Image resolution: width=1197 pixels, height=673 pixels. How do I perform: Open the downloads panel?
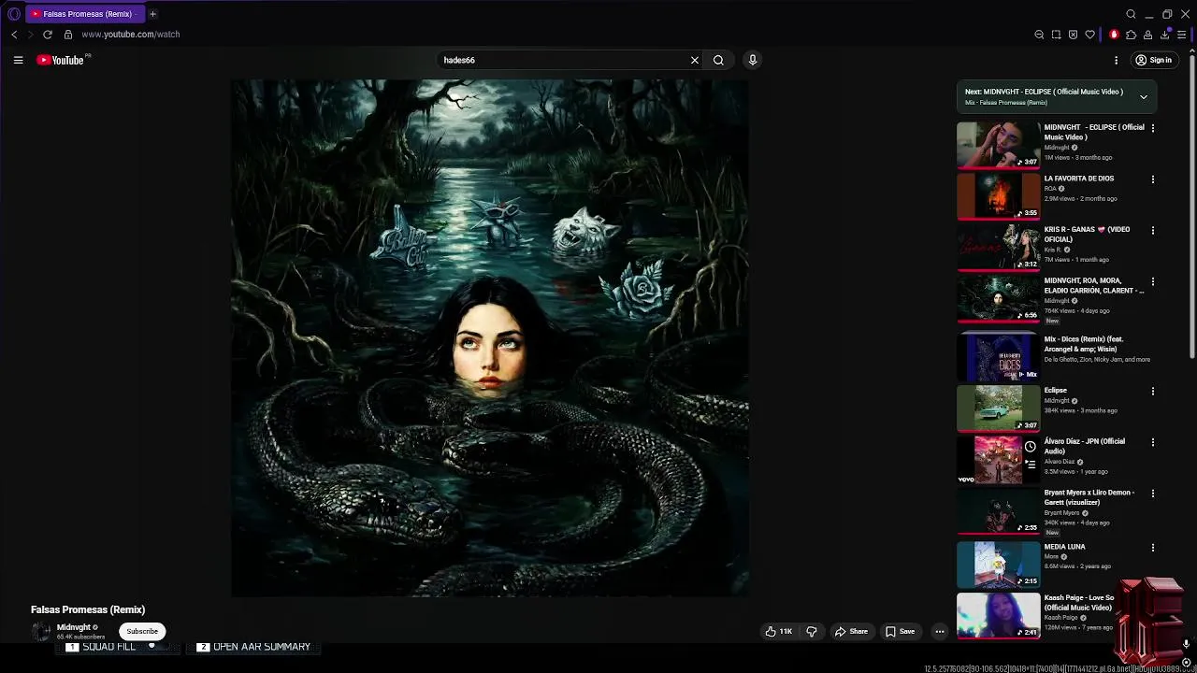coord(1165,35)
